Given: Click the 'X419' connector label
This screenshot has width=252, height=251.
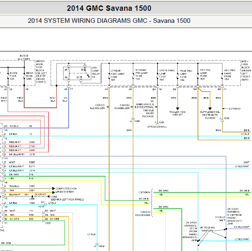Looking at the screenshot, I should (x=101, y=246).
